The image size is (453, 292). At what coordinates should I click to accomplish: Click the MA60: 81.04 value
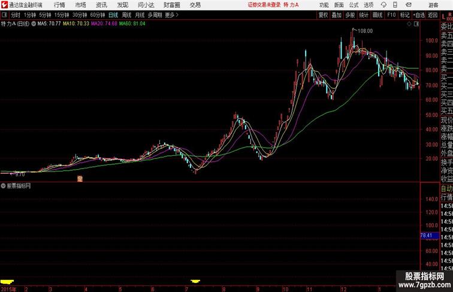(x=132, y=24)
